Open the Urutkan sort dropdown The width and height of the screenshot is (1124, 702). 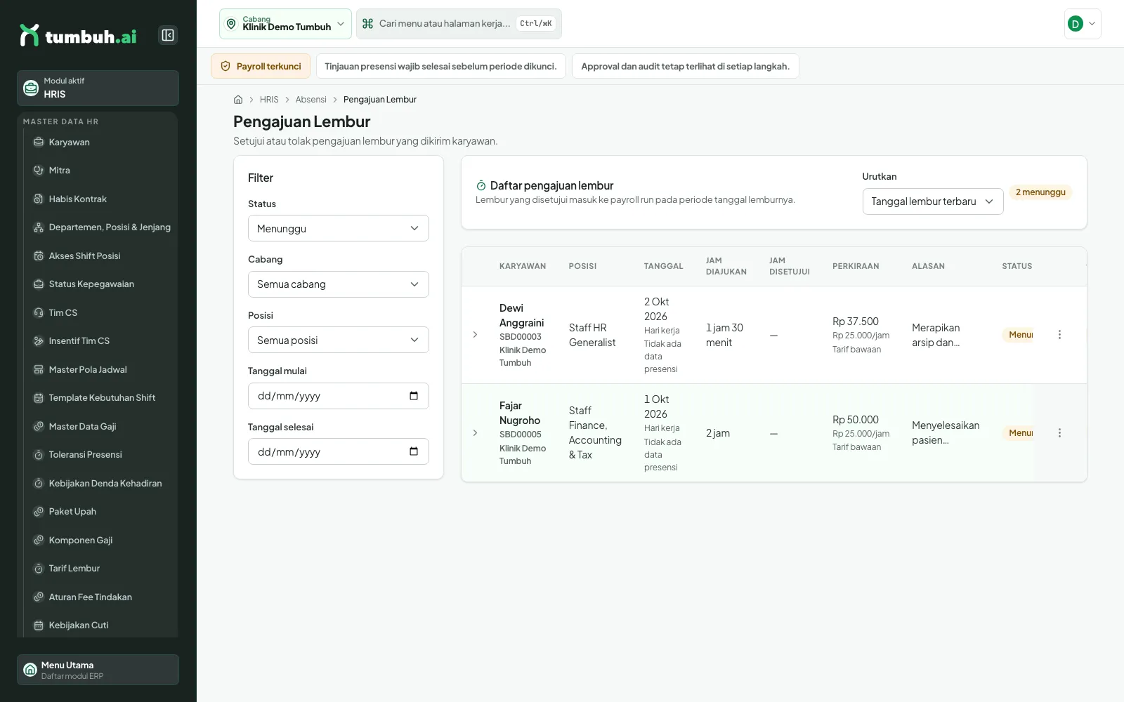[932, 201]
